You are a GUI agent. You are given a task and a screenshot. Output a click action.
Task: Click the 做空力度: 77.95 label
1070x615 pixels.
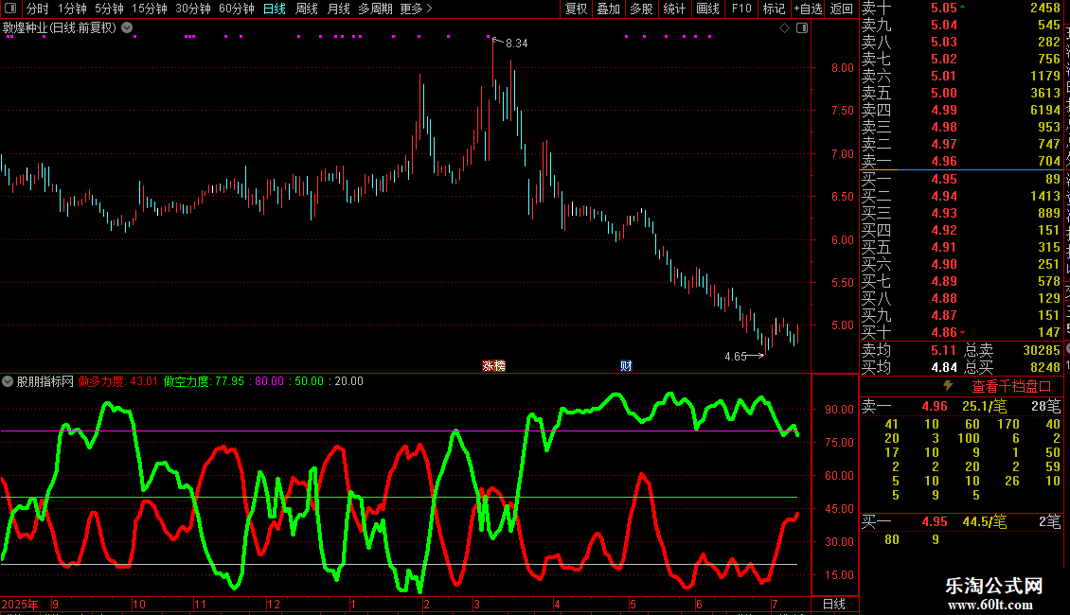pyautogui.click(x=204, y=381)
